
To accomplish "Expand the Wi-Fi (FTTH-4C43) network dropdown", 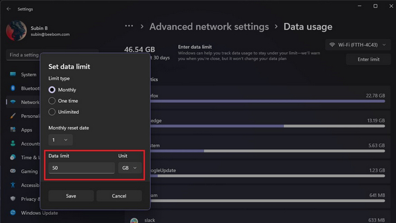I will click(358, 45).
